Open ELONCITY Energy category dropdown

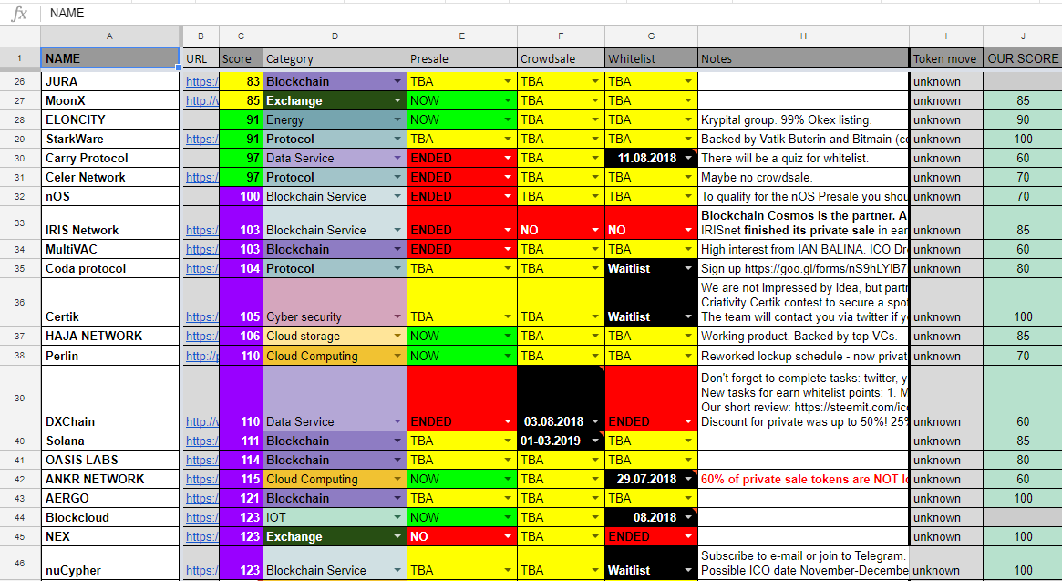[x=397, y=120]
